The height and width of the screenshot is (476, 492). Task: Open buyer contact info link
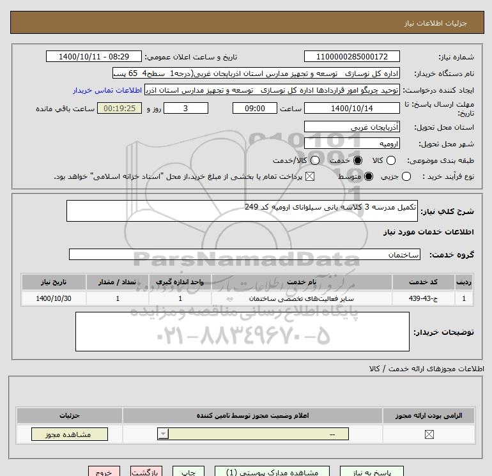tap(107, 90)
